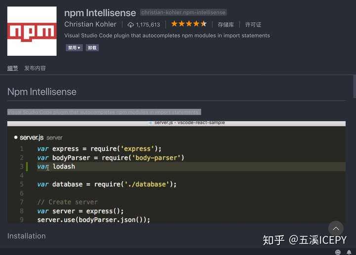Click the 卸载 uninstall button

(92, 47)
